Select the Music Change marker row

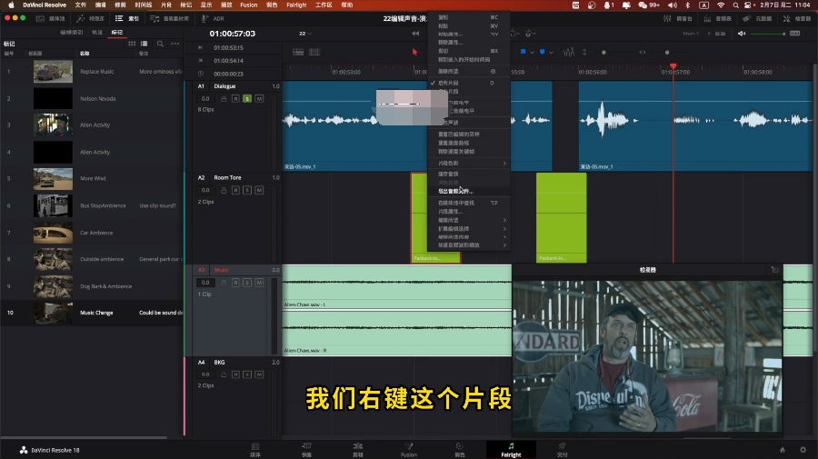tap(92, 313)
